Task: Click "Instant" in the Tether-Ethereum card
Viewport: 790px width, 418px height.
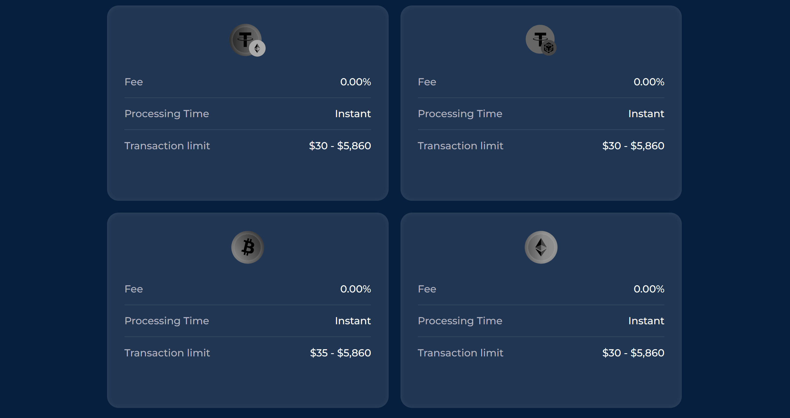Action: (353, 114)
